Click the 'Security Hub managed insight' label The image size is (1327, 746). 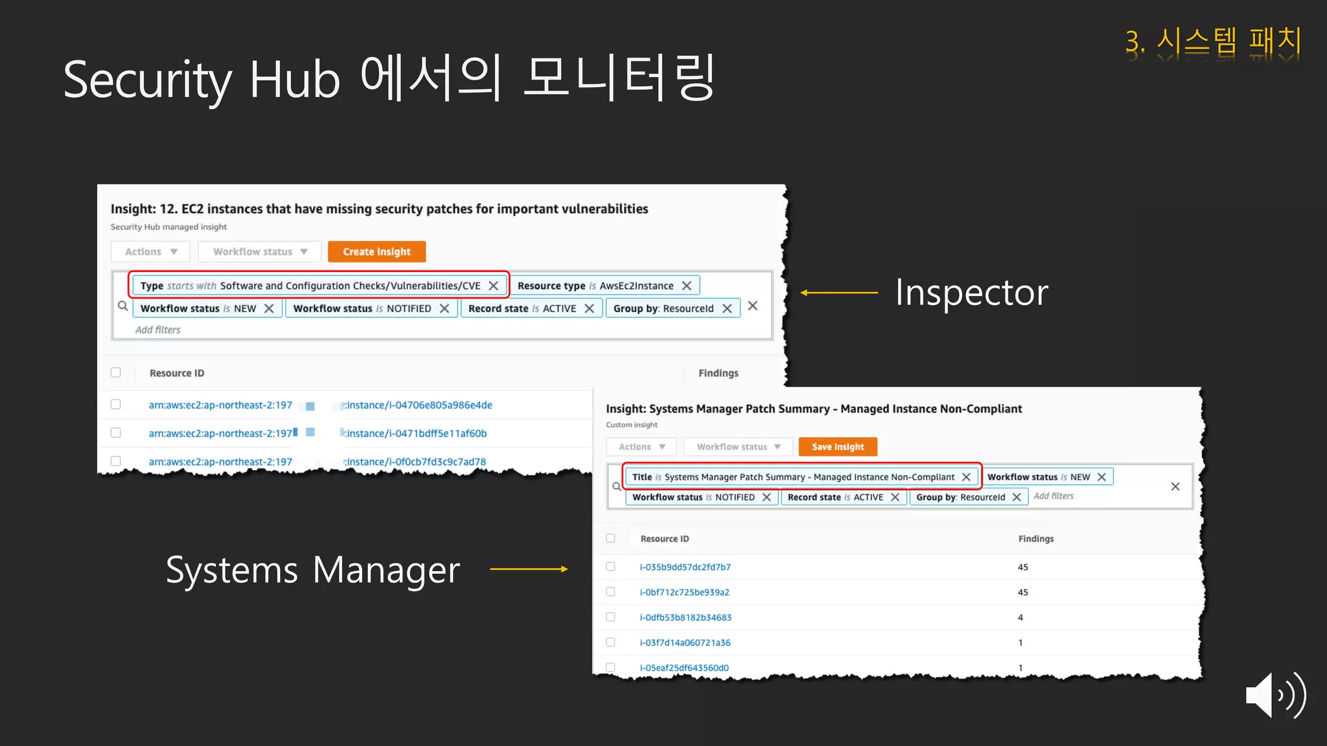tap(168, 227)
